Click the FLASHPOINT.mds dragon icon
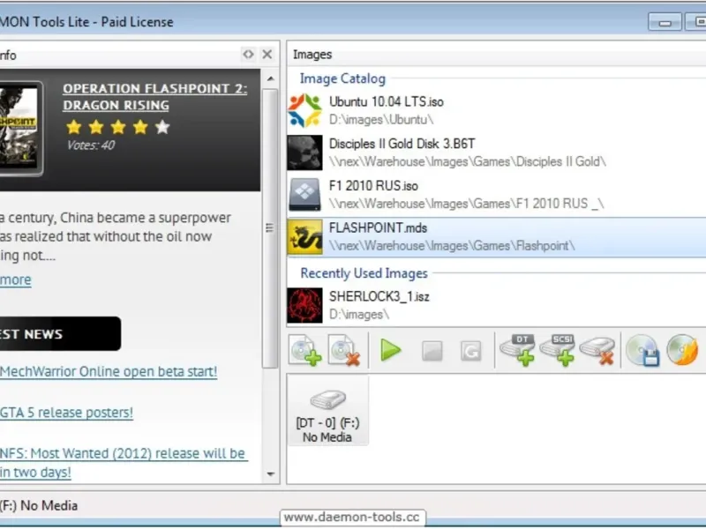Image resolution: width=706 pixels, height=529 pixels. 304,237
